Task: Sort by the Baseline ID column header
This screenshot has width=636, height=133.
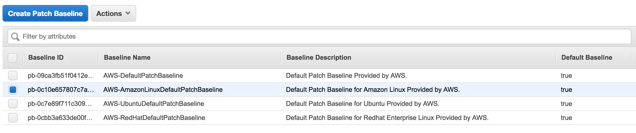Action: click(46, 58)
